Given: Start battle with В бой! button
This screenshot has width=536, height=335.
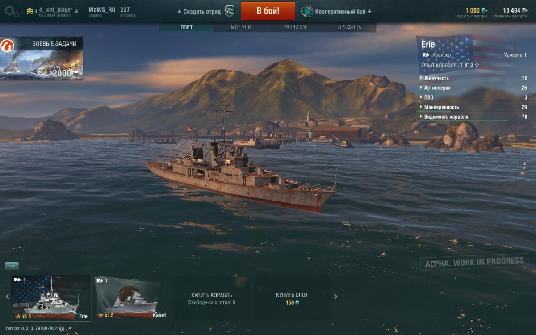Looking at the screenshot, I should pos(268,11).
